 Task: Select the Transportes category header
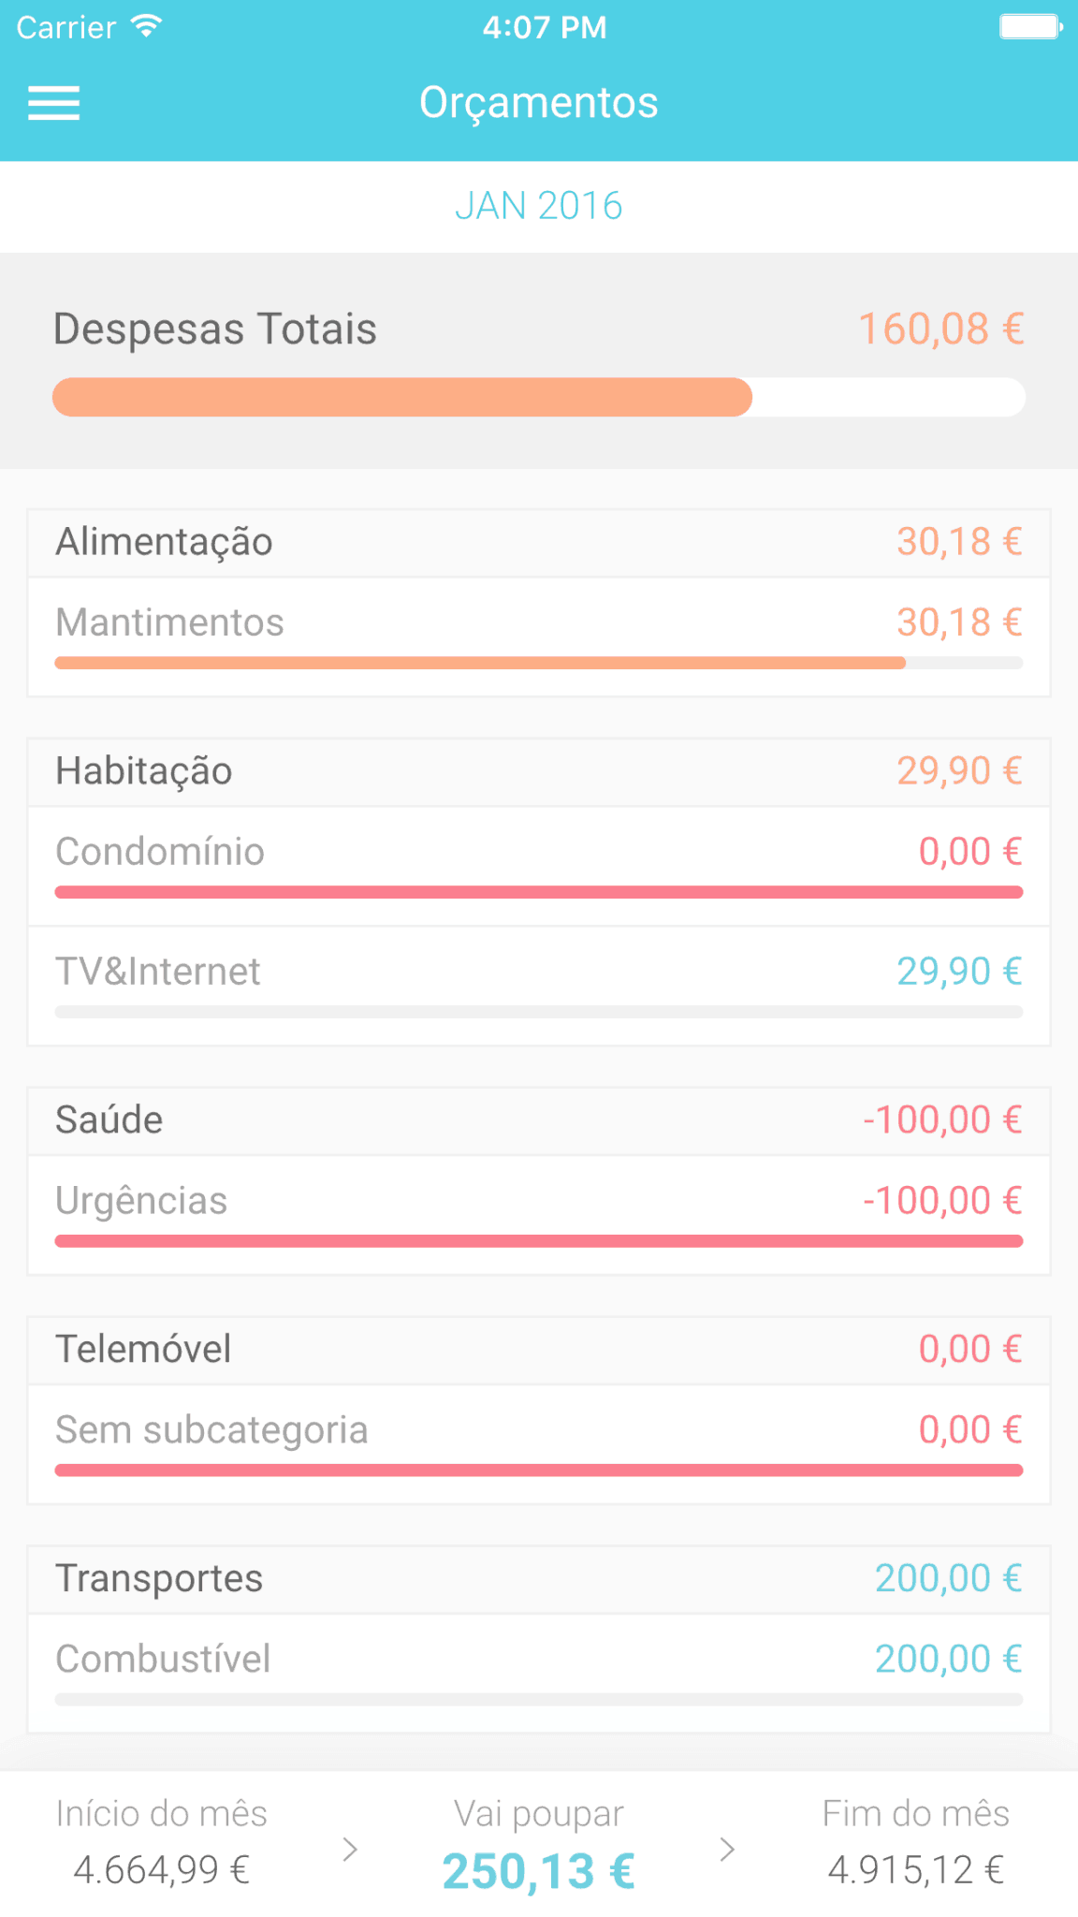(x=539, y=1579)
